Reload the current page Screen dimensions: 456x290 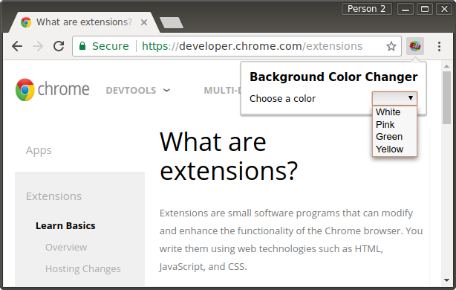point(59,46)
